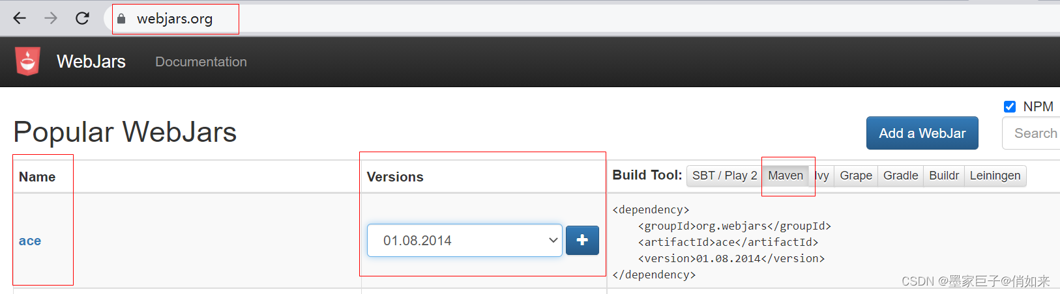Click the WebJars red logo icon
This screenshot has height=294, width=1060.
[27, 62]
